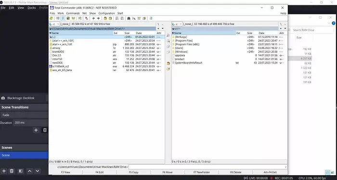The width and height of the screenshot is (337, 180).
Task: Open the Net menu
Action: click(84, 13)
